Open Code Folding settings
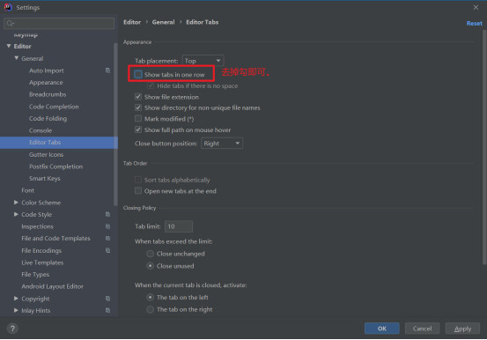Screen dimensions: 487x340 click(x=48, y=118)
